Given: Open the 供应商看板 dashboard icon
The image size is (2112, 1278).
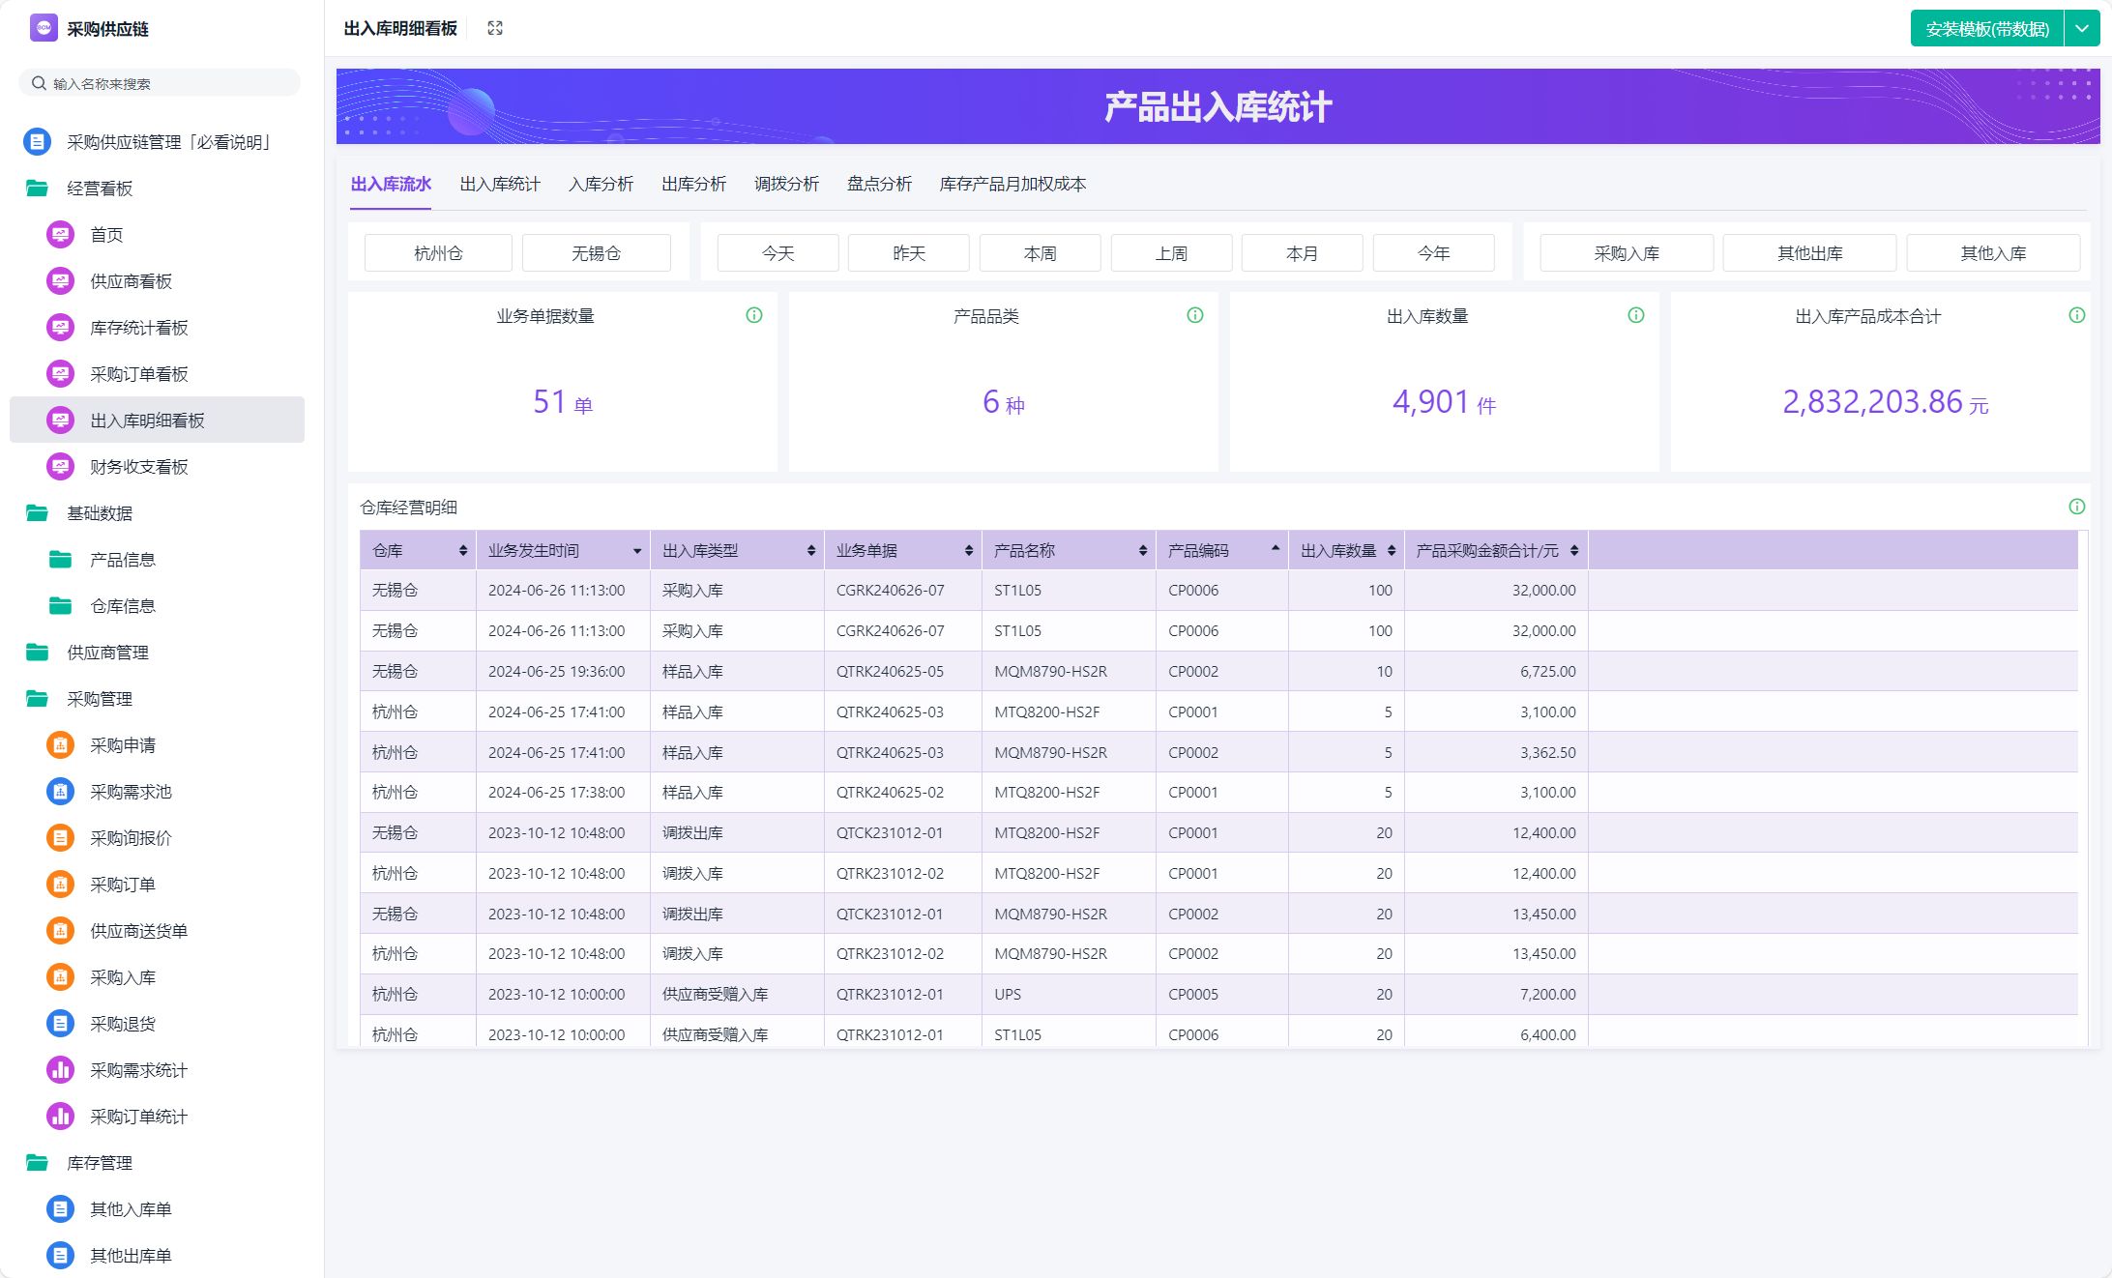Looking at the screenshot, I should [60, 281].
